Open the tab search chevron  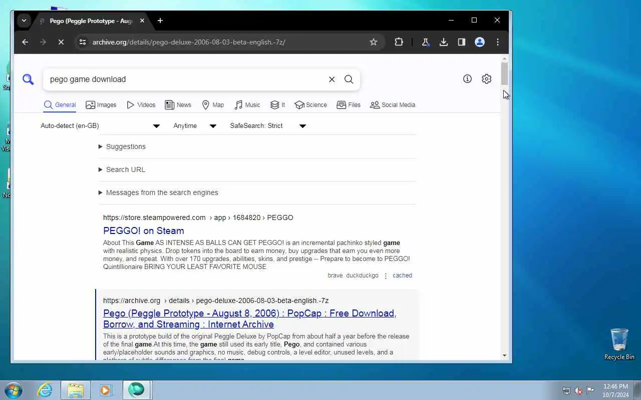point(24,20)
